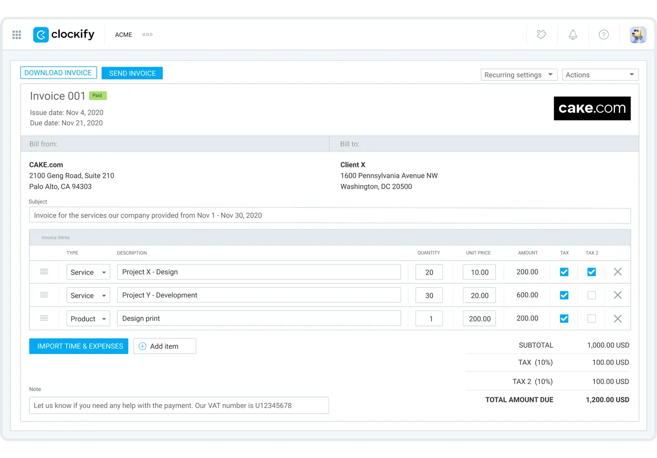Image resolution: width=657 pixels, height=458 pixels.
Task: Uncheck Tax 2 for Project X - Design
Action: 592,272
